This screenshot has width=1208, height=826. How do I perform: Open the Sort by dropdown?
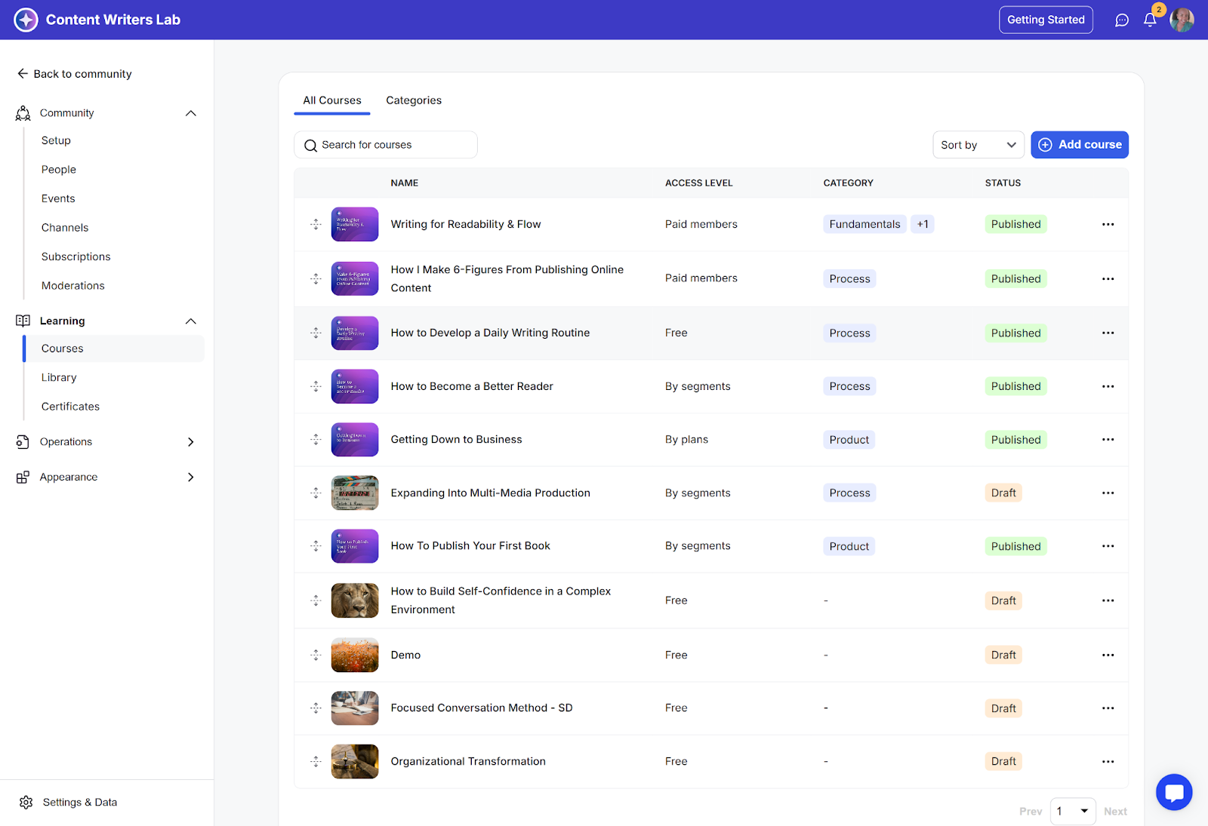click(978, 145)
